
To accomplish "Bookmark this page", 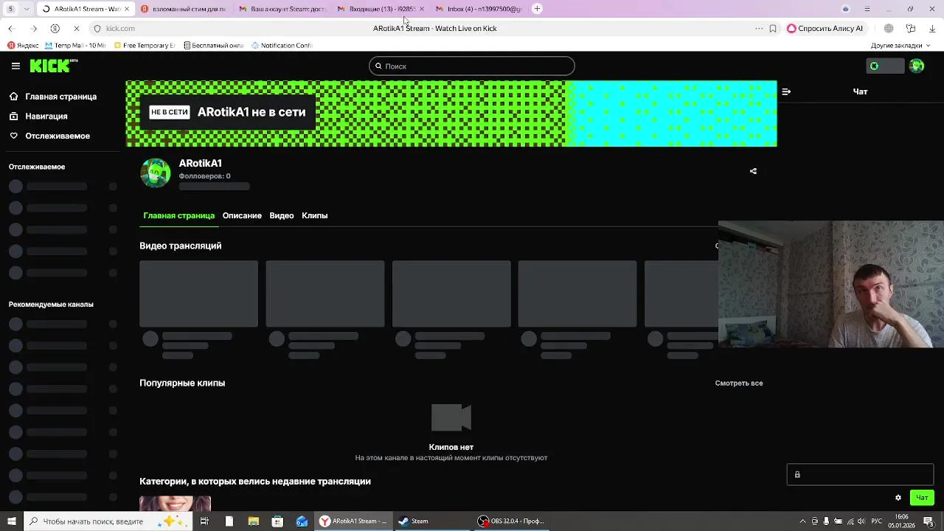I will point(772,29).
